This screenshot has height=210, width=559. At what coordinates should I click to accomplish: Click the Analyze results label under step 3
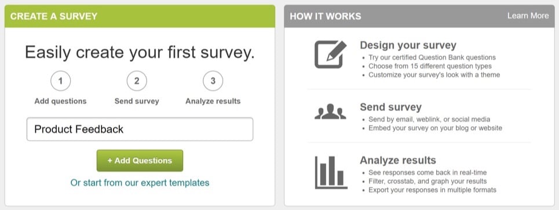click(x=213, y=101)
